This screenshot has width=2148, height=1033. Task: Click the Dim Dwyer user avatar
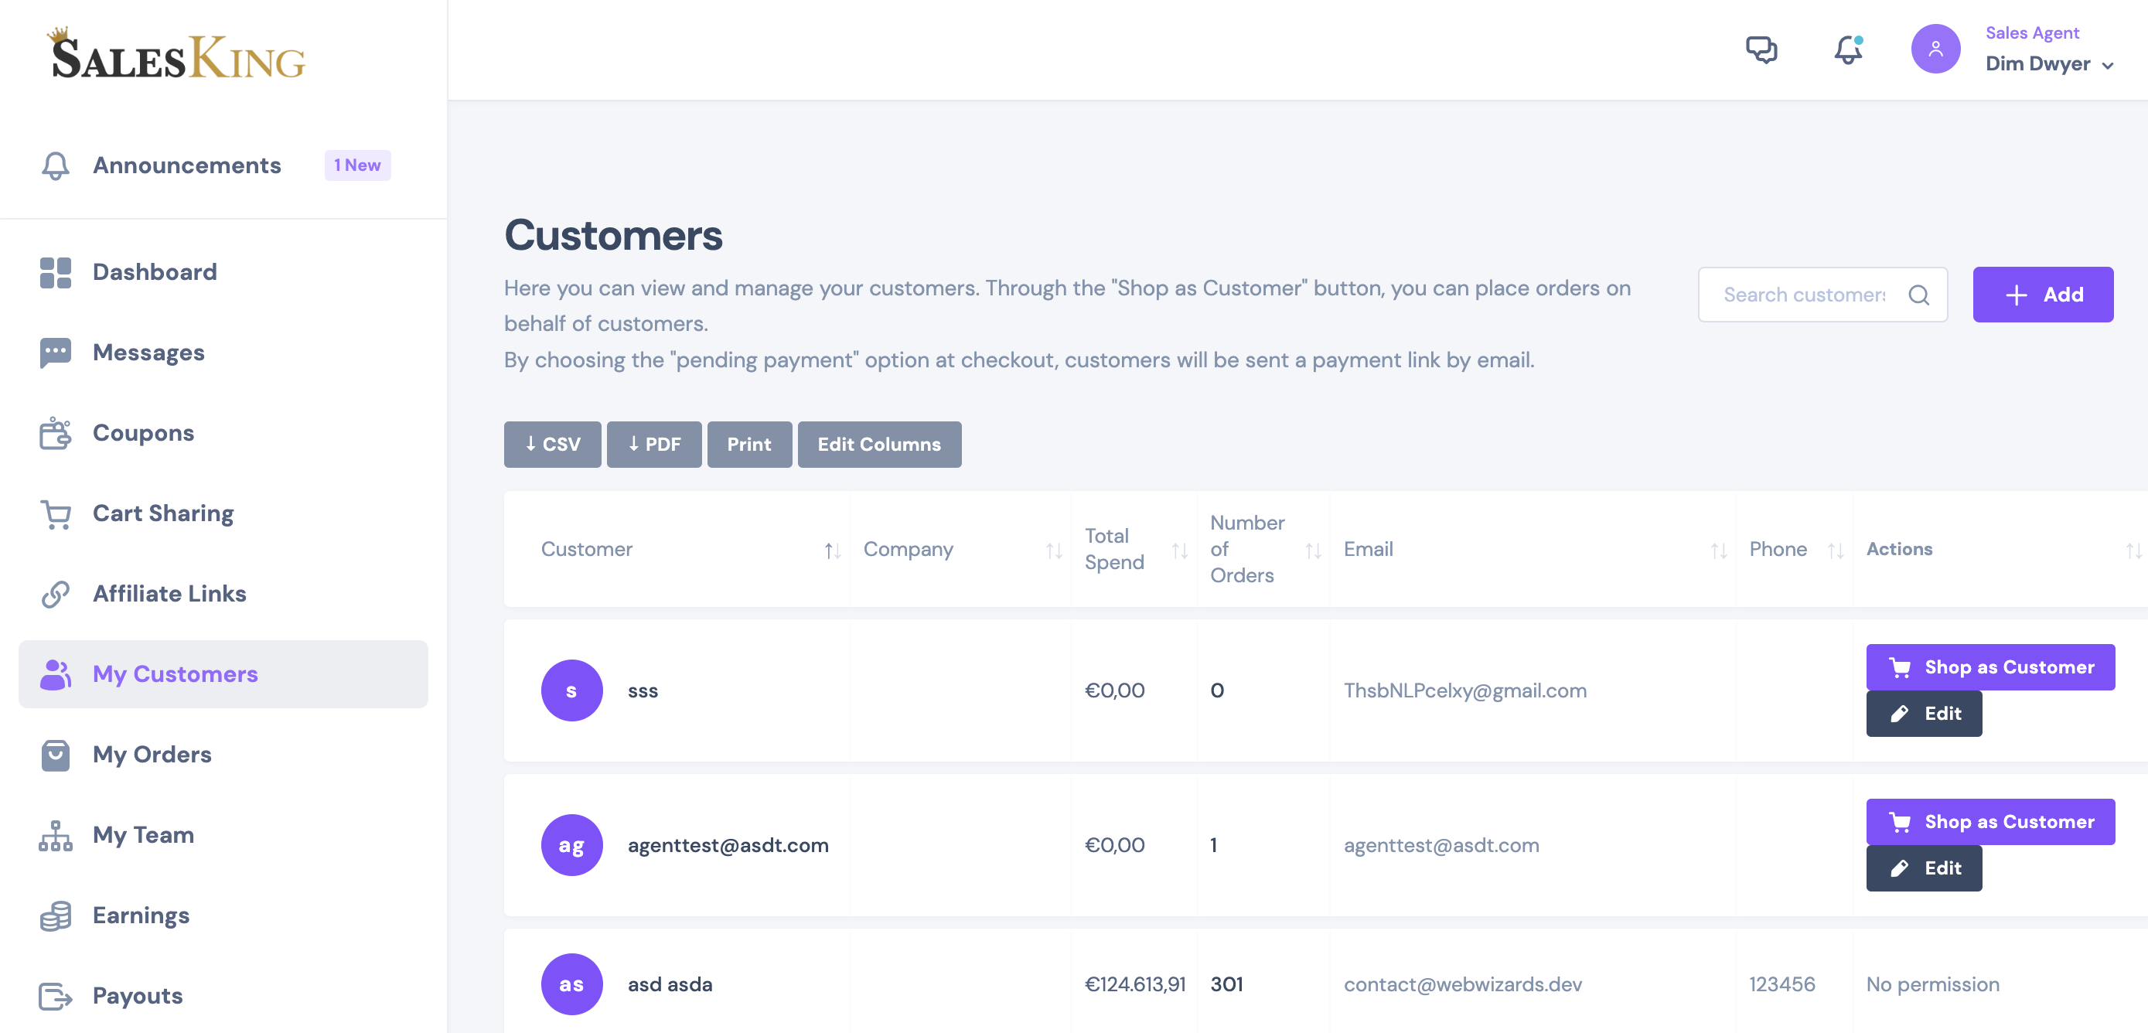[1935, 49]
